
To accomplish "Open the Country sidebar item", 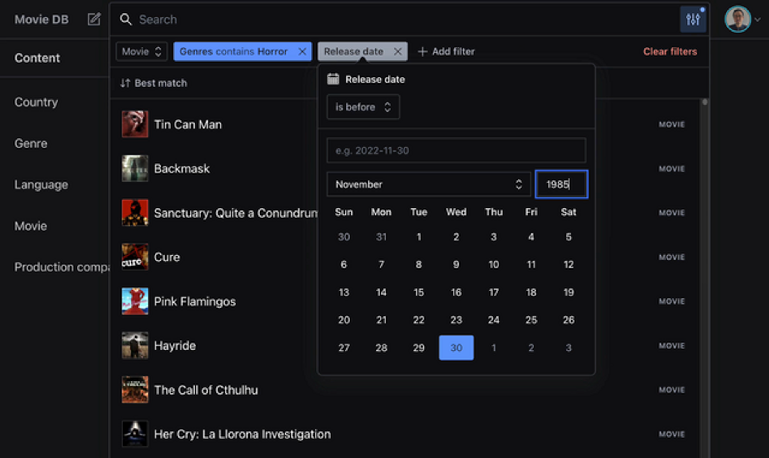I will coord(36,102).
